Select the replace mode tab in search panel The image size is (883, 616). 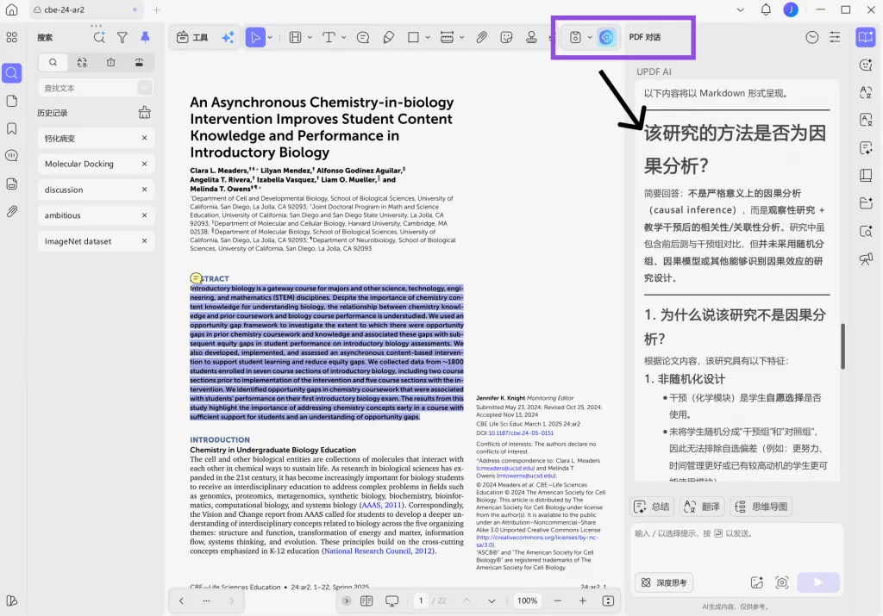(x=82, y=62)
